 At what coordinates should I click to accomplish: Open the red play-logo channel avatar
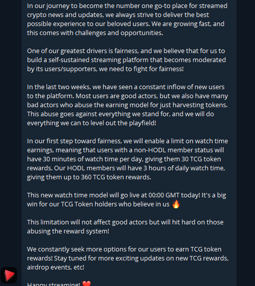tap(8, 275)
